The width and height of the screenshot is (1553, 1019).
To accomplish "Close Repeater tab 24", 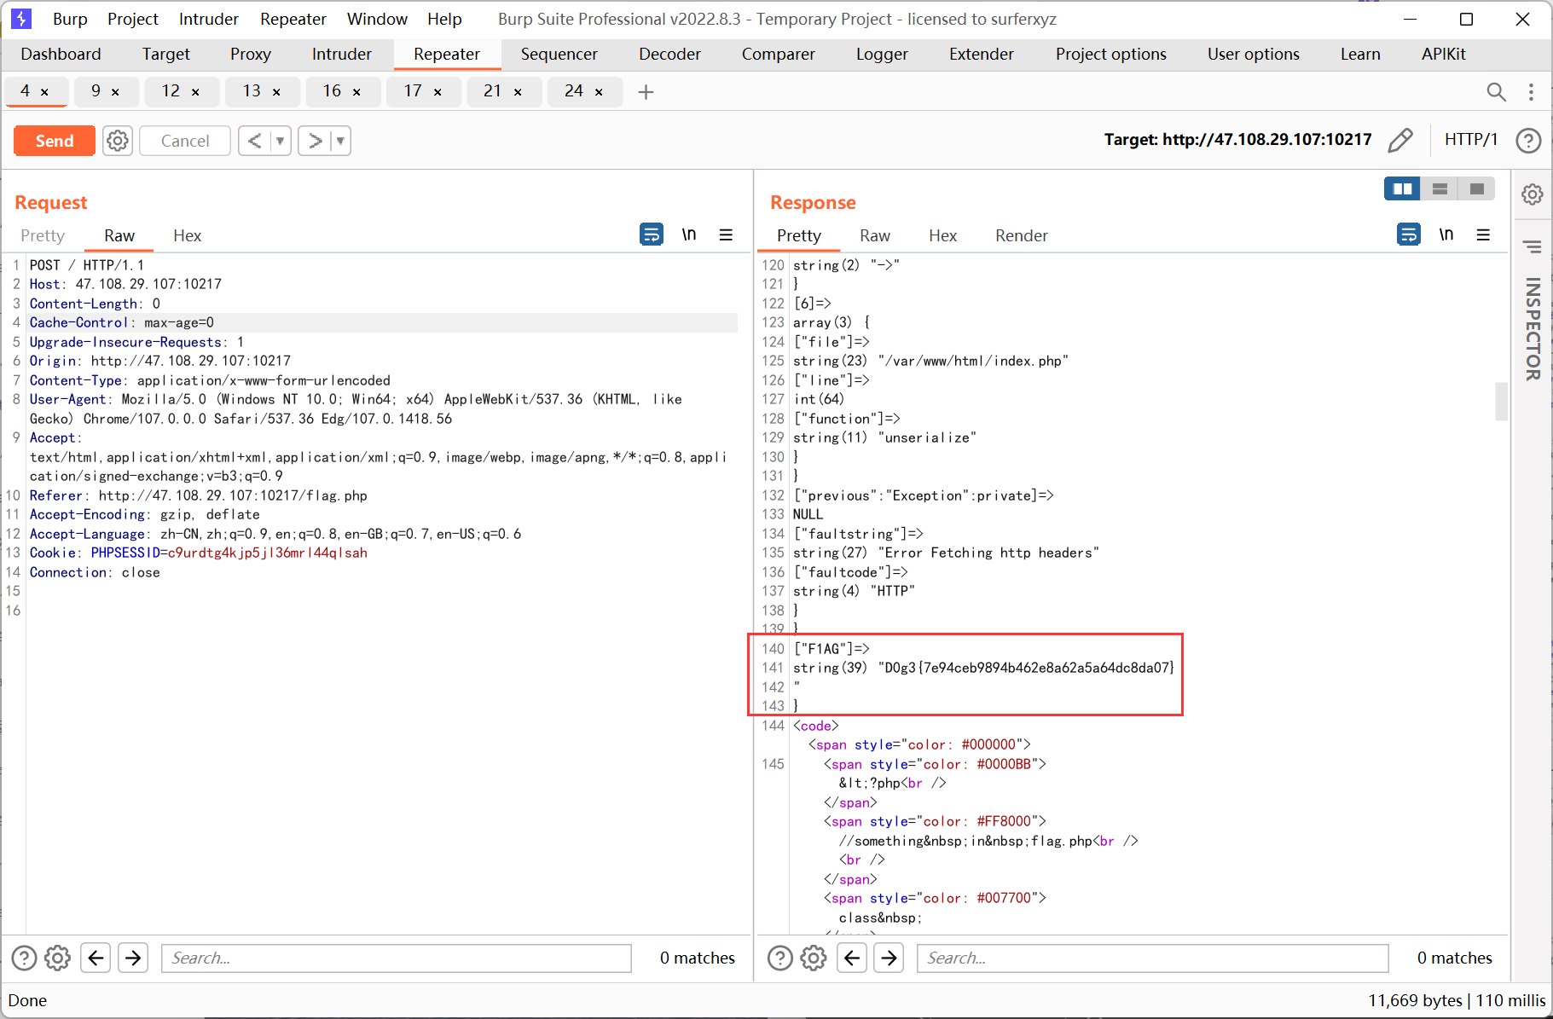I will click(x=599, y=92).
